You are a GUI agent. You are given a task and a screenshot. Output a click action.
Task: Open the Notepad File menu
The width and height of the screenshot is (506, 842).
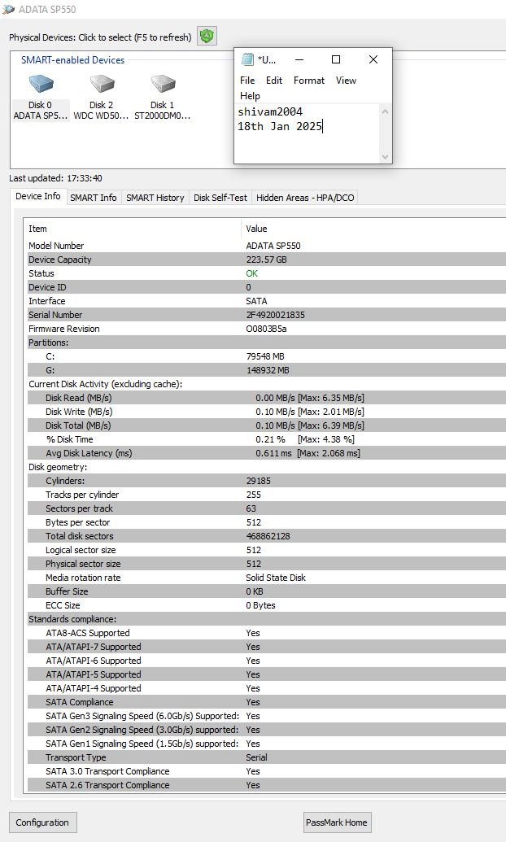(x=247, y=81)
